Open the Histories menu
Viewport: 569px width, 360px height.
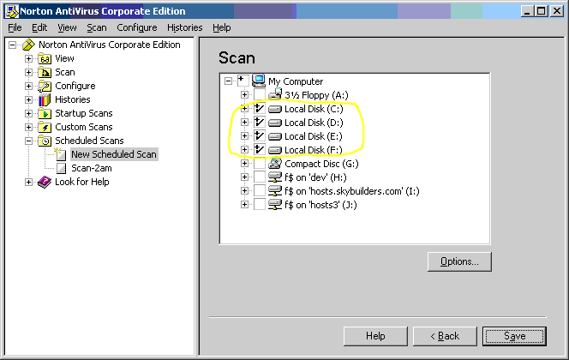click(x=184, y=27)
